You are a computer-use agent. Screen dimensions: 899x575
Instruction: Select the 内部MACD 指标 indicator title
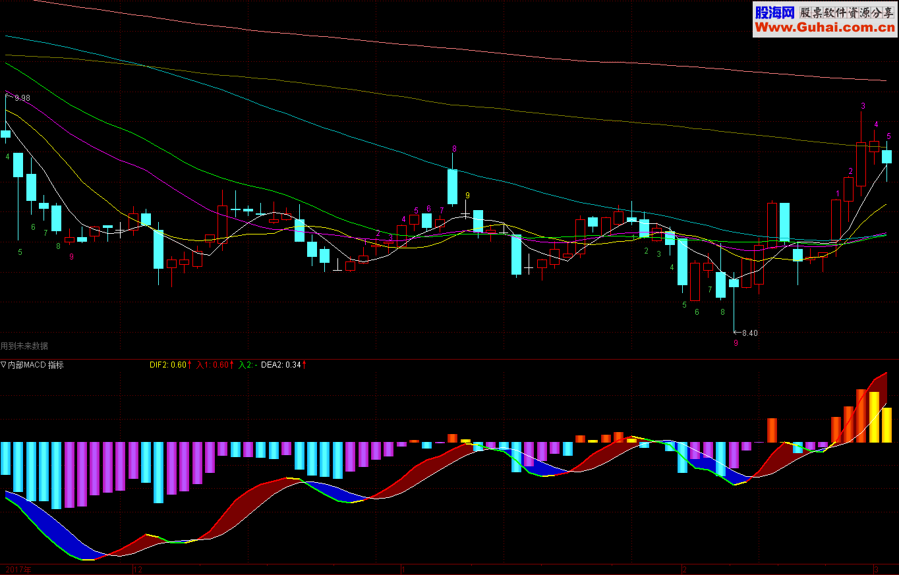[36, 365]
